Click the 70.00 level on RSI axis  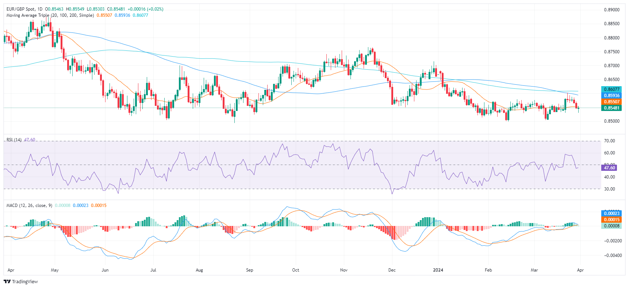pos(609,141)
